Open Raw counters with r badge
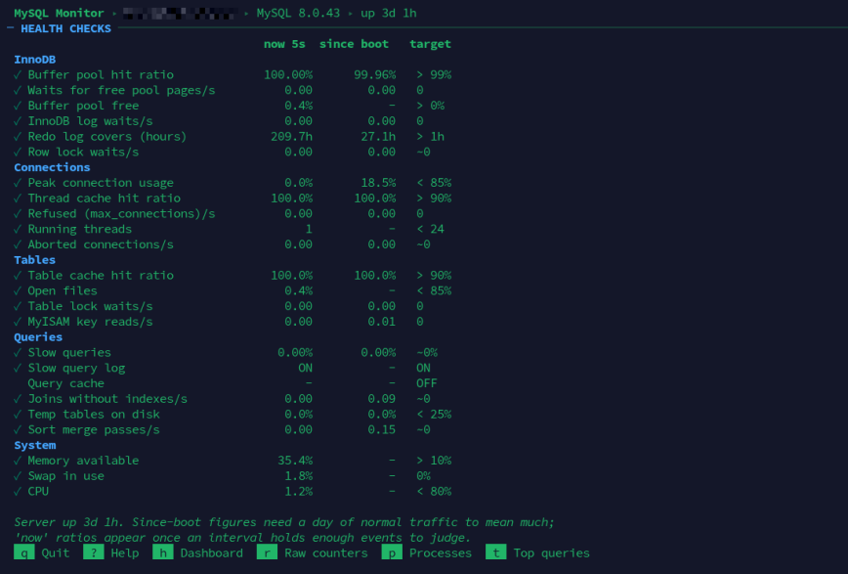 [267, 552]
